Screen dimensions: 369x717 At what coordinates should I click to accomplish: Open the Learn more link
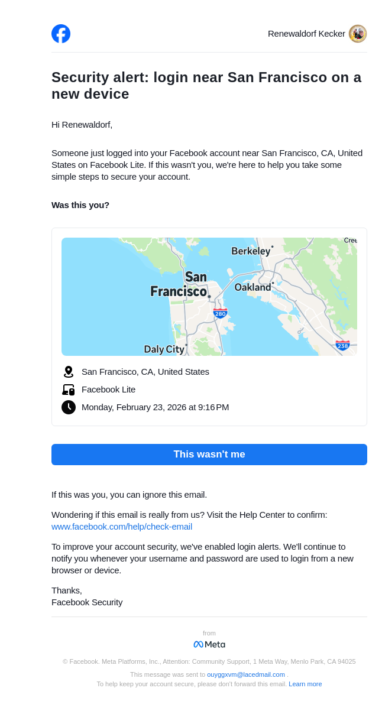305,684
